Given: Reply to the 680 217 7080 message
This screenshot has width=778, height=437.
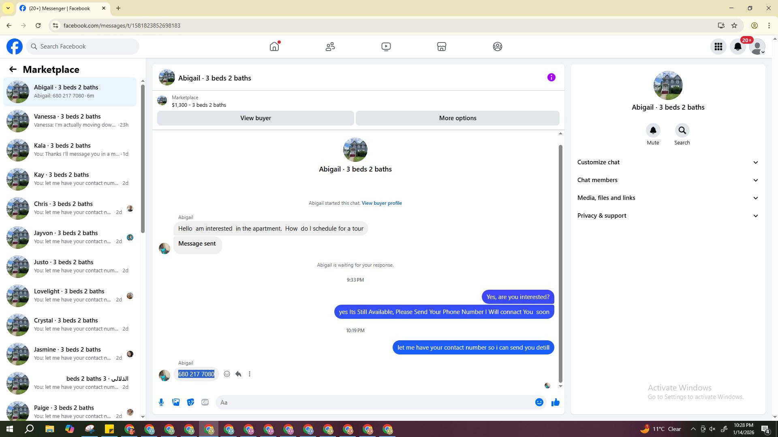Looking at the screenshot, I should click(x=238, y=374).
